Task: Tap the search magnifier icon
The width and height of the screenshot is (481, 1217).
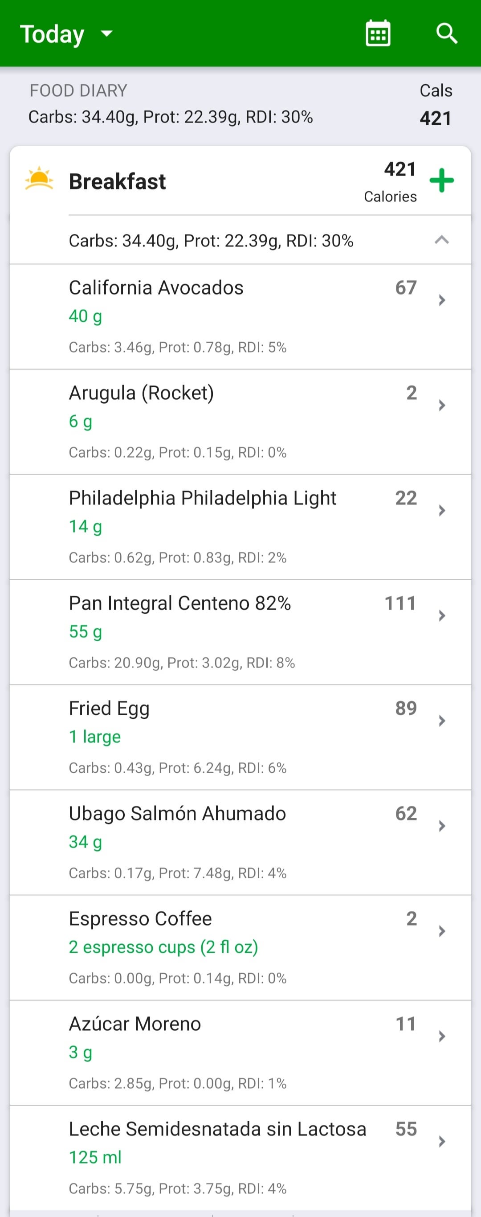Action: (x=446, y=33)
